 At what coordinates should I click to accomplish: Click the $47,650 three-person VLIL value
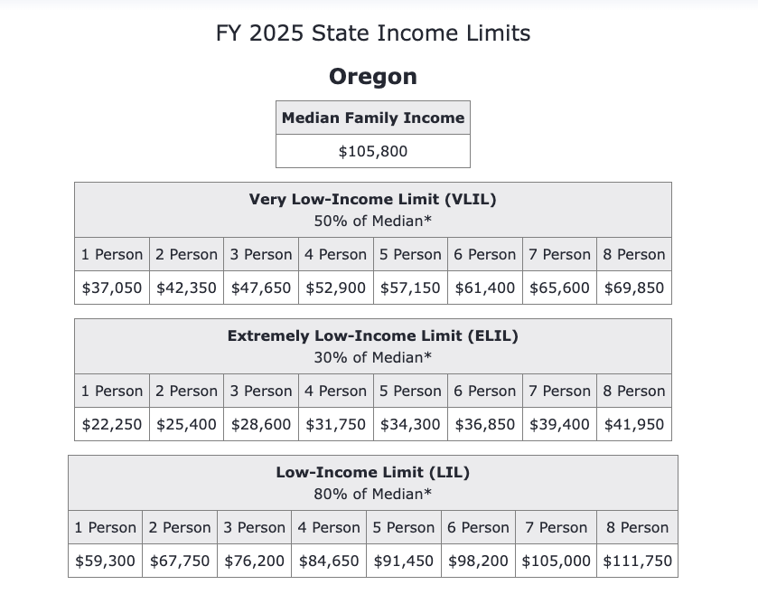tap(261, 288)
